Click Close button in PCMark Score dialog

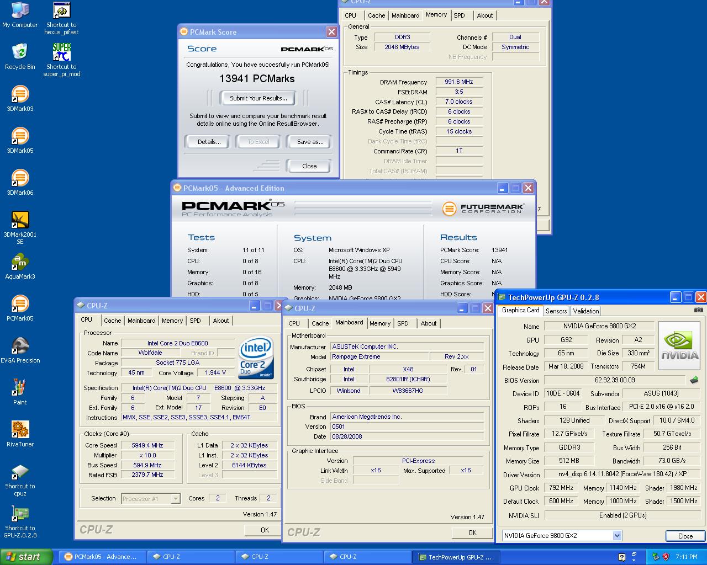309,166
